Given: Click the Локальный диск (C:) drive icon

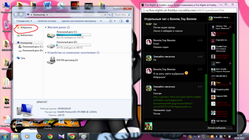Looking at the screenshot, I should (51, 35).
